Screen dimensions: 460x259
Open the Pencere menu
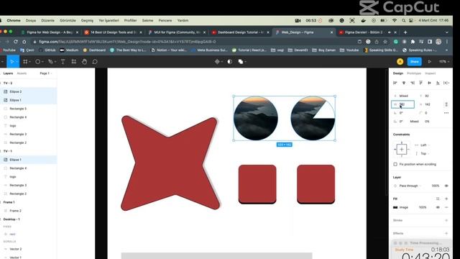point(165,21)
